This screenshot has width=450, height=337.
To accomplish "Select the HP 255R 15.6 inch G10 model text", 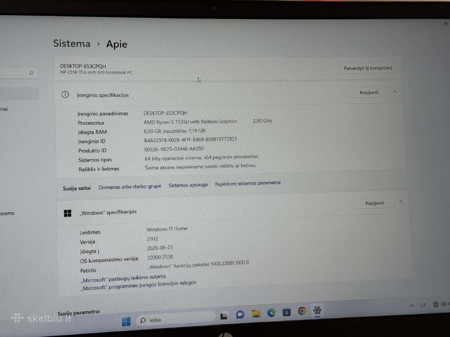I will point(96,72).
